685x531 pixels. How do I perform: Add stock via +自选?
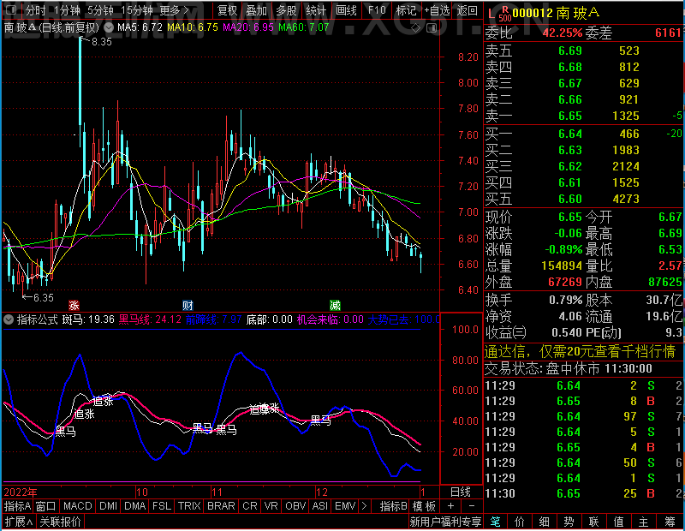tap(437, 10)
